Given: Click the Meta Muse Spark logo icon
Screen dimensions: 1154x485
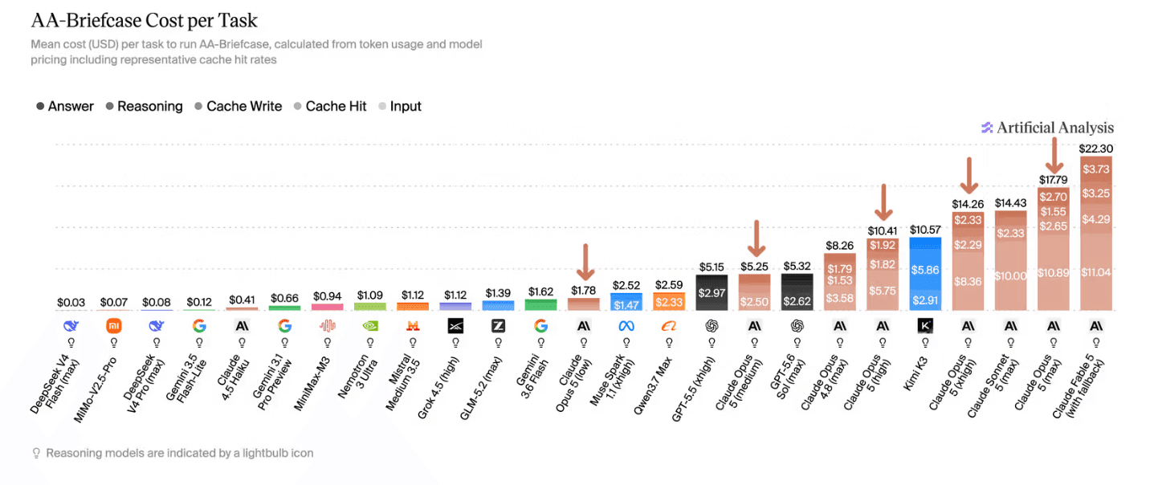Looking at the screenshot, I should point(626,326).
